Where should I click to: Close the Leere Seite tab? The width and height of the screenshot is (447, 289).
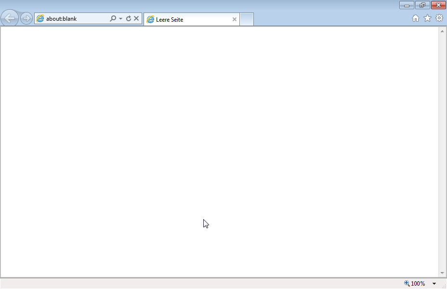234,19
